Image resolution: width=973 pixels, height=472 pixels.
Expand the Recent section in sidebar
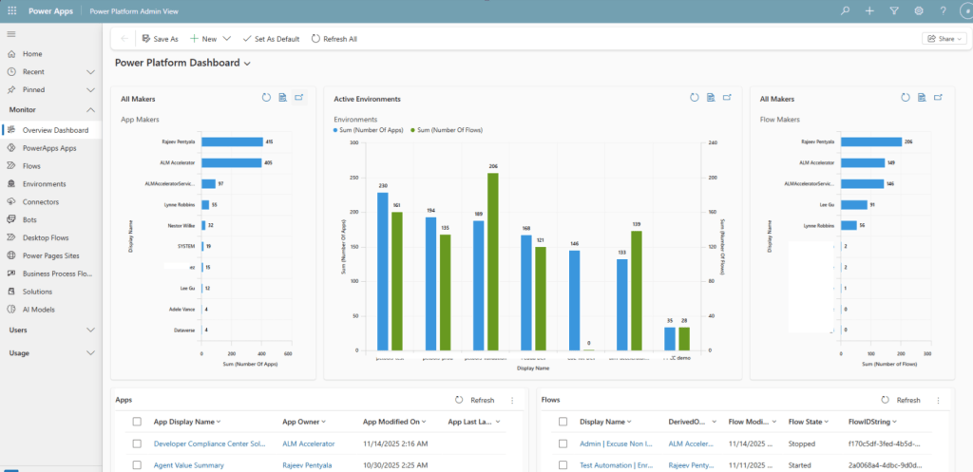(x=90, y=72)
